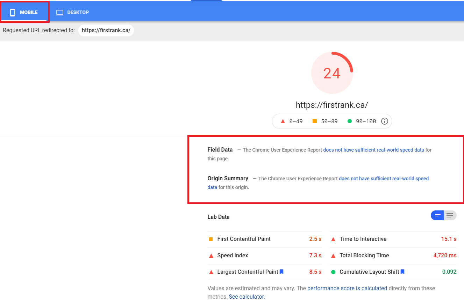
Task: Click the desktop laptop icon
Action: point(60,13)
